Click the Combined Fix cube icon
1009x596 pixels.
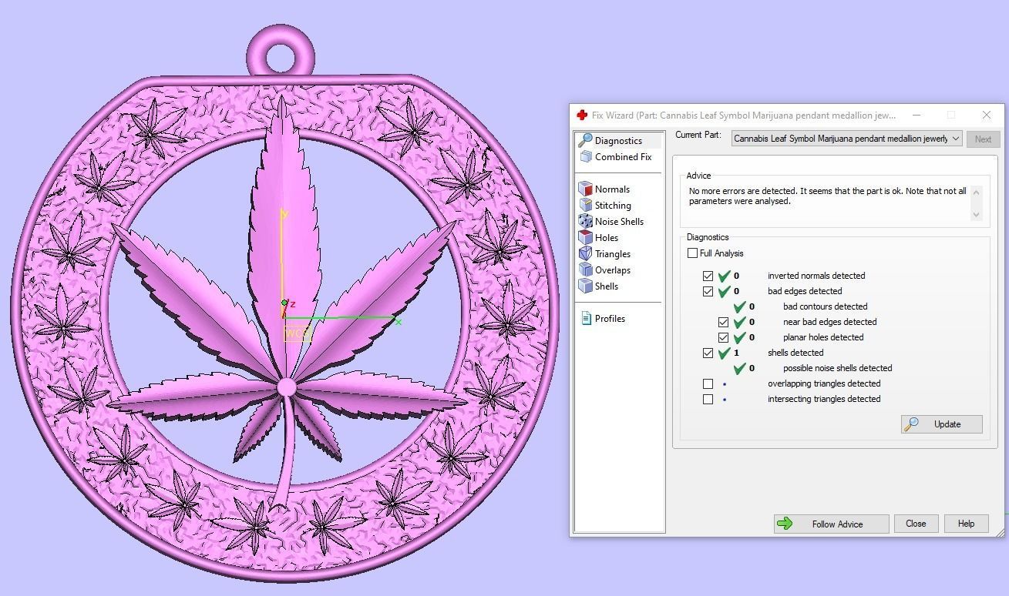pos(585,156)
